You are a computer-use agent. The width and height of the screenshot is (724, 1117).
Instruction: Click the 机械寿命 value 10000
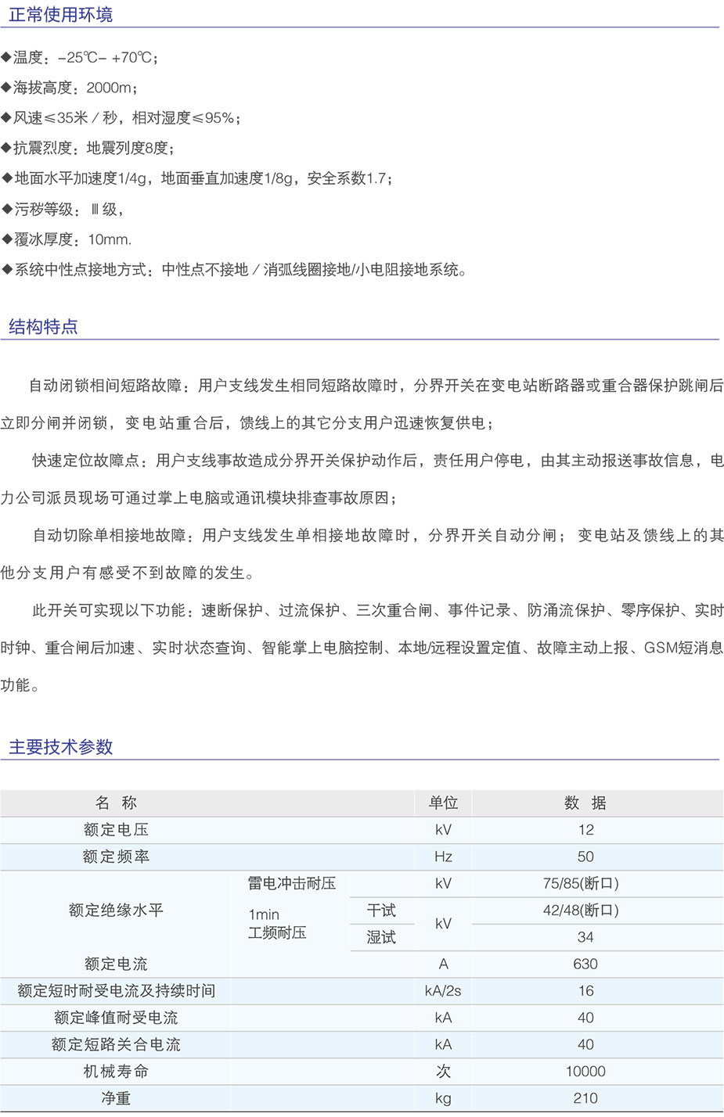(x=585, y=1072)
